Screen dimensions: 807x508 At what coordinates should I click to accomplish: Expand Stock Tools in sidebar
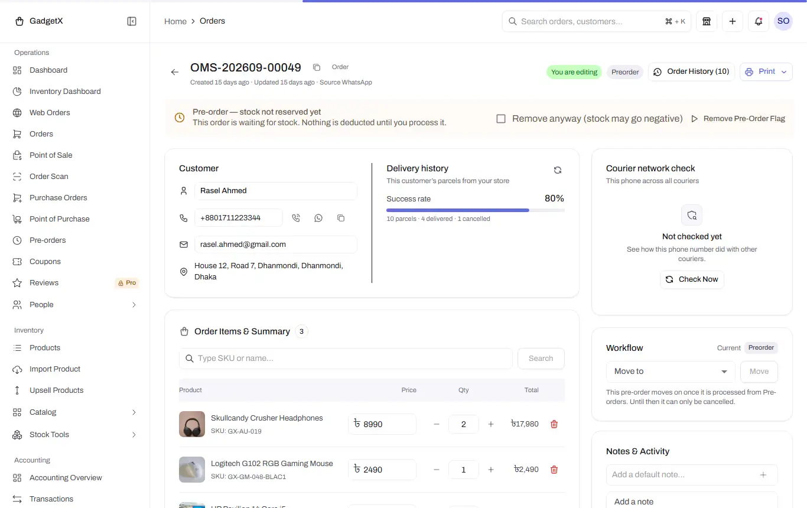(76, 435)
